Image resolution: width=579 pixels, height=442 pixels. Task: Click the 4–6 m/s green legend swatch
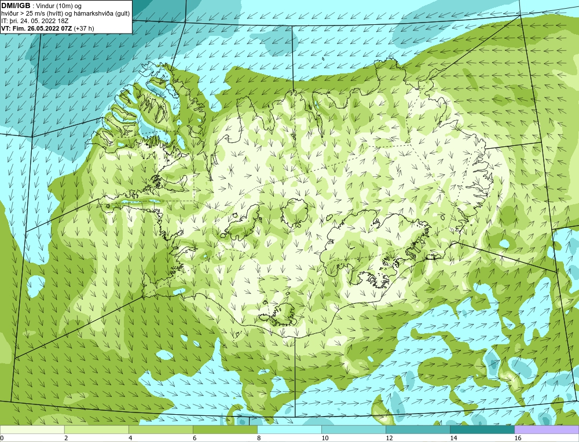(160, 429)
